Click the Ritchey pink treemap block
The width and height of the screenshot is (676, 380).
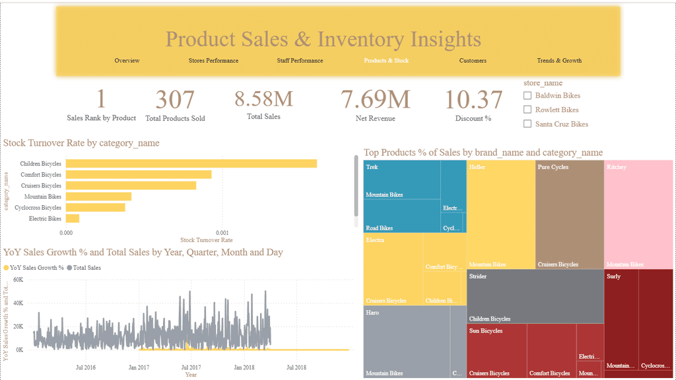(638, 214)
